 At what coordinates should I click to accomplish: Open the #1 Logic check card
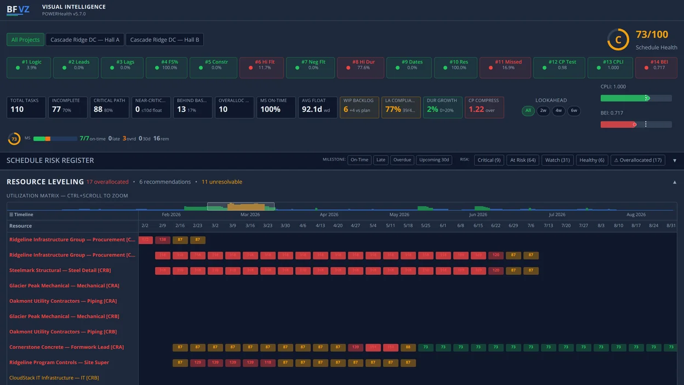click(29, 67)
